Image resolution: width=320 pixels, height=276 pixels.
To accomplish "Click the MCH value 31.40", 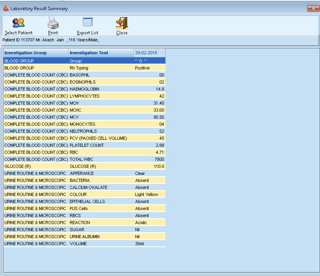I will (x=159, y=103).
